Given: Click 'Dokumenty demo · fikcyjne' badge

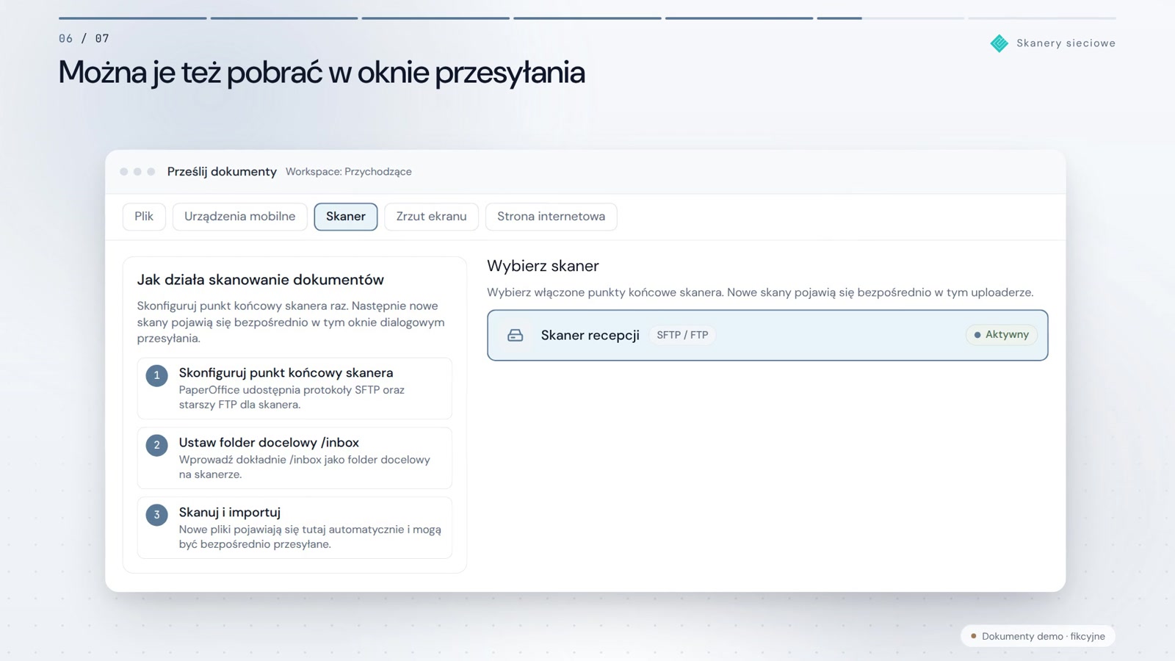Looking at the screenshot, I should point(1038,636).
